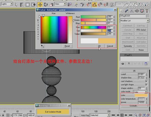Click Zoom magnifier viewport control
The width and height of the screenshot is (151, 117).
point(136,115)
